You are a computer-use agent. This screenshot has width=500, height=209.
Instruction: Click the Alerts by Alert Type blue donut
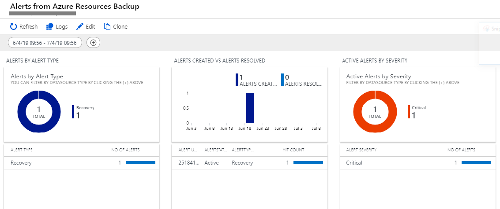[x=39, y=112]
